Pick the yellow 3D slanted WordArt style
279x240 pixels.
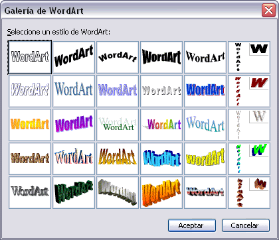click(x=205, y=158)
